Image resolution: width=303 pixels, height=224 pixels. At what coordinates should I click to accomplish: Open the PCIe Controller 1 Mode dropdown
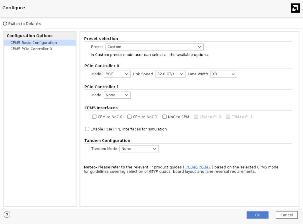pyautogui.click(x=117, y=95)
